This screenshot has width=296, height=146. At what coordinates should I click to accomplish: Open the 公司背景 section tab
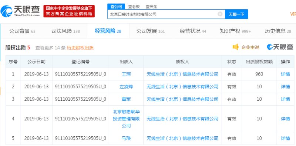[22, 31]
